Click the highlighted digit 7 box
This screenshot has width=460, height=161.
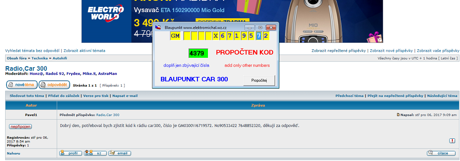tap(259, 36)
